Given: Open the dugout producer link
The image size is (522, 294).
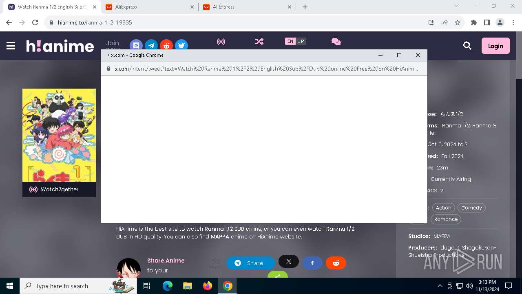Looking at the screenshot, I should coord(450,248).
